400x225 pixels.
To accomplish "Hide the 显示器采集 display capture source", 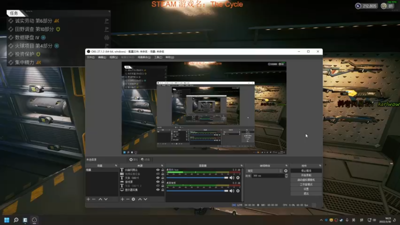I will (157, 190).
